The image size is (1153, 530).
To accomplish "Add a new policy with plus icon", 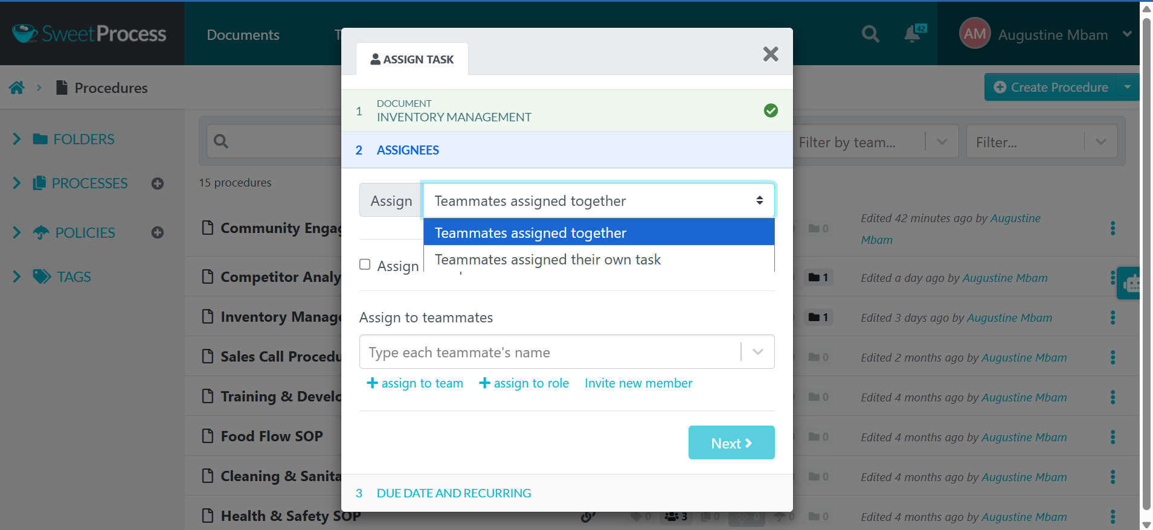I will [158, 233].
